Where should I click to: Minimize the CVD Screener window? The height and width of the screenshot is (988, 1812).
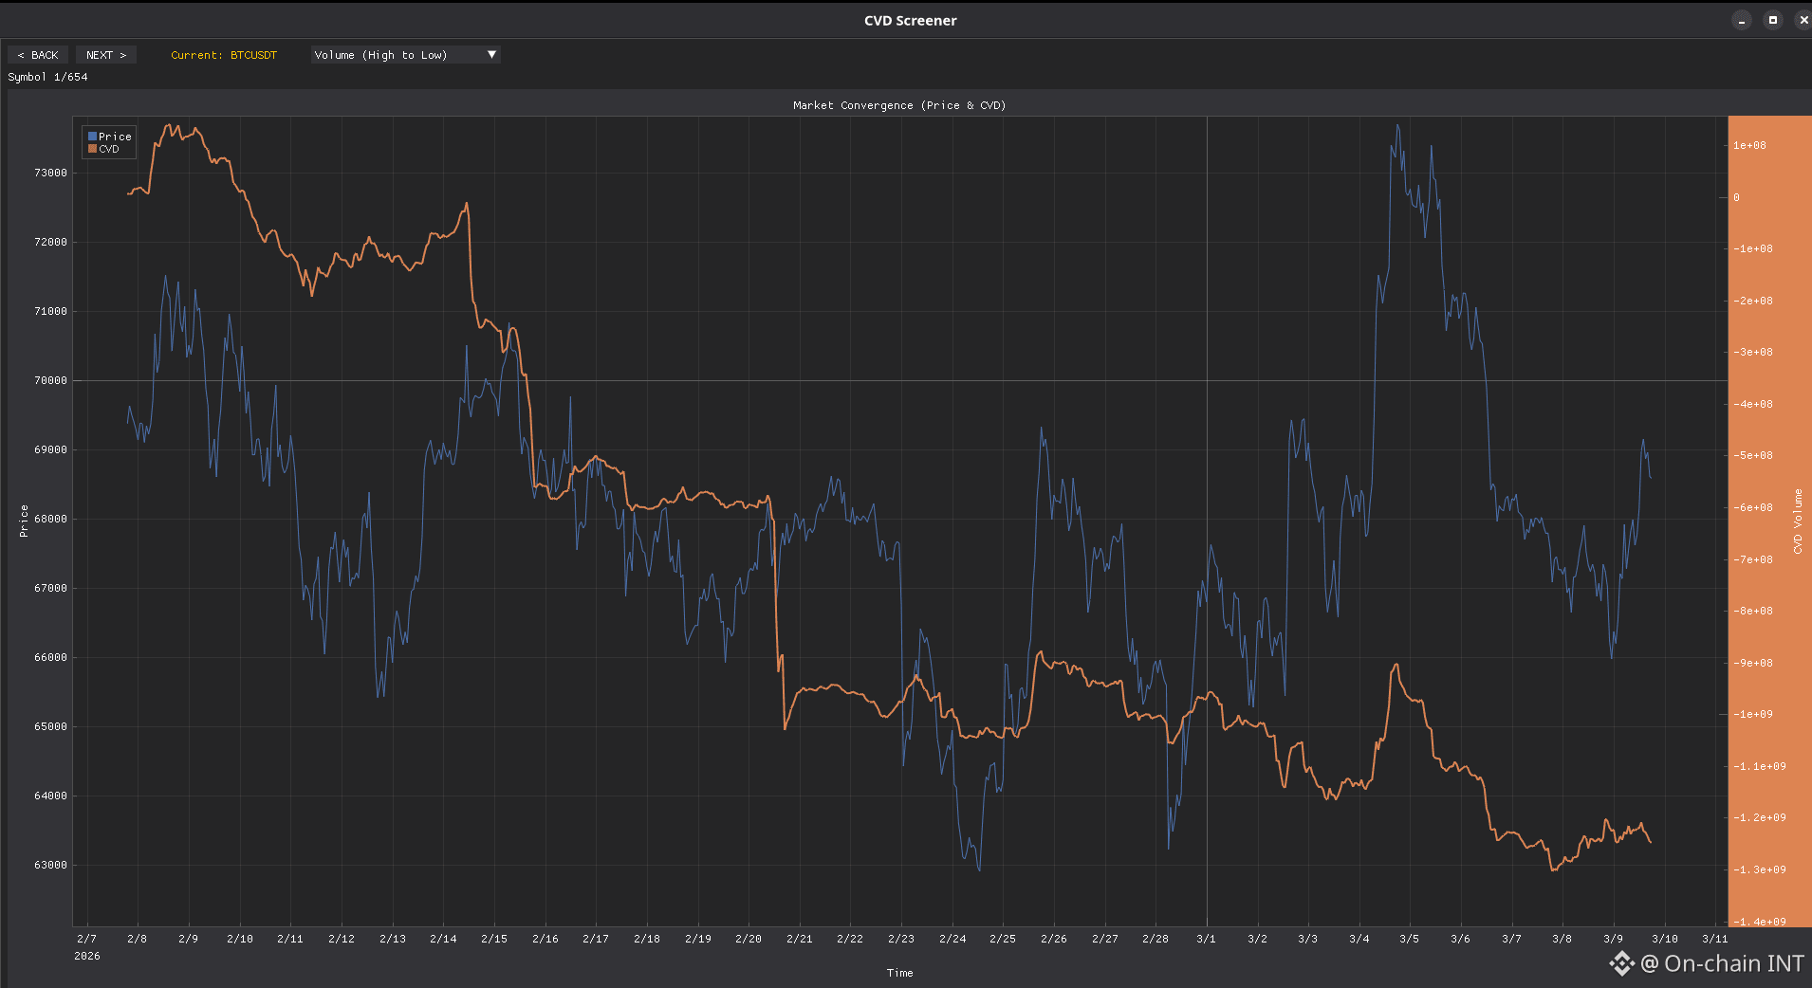pos(1741,20)
